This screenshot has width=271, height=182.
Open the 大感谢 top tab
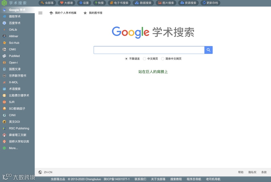pos(66,3)
